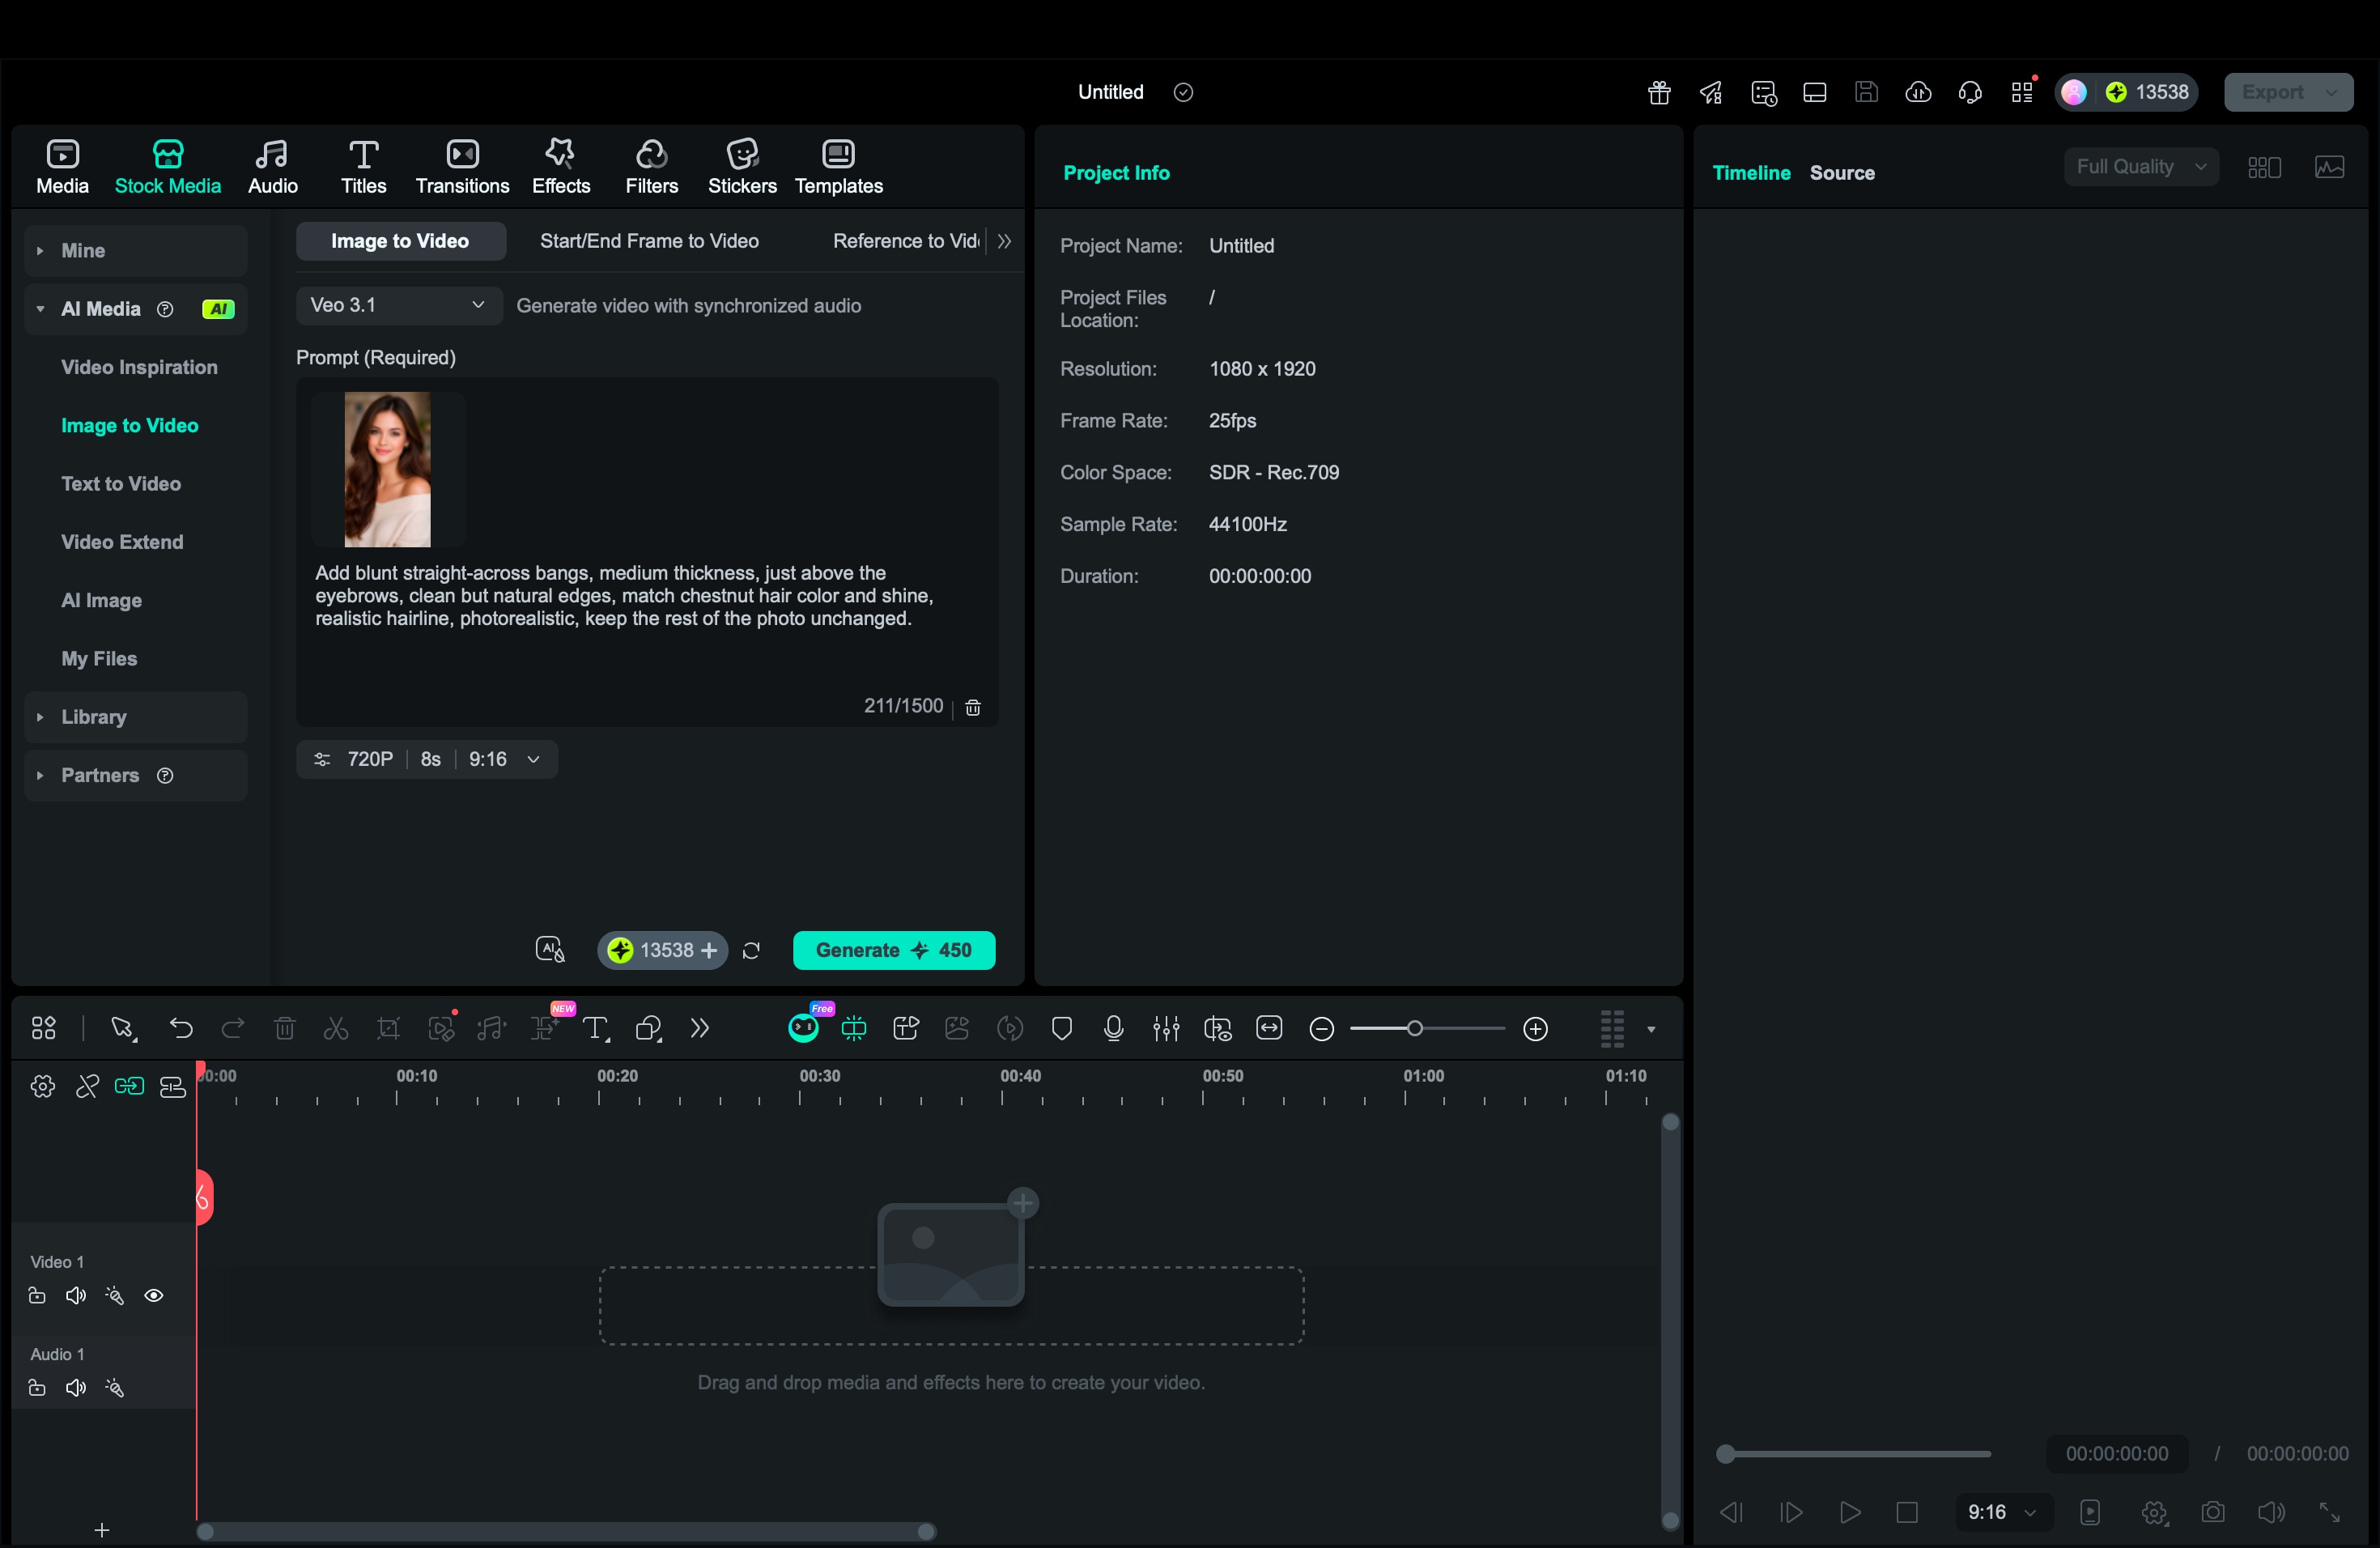Open the Effects panel

[x=560, y=166]
